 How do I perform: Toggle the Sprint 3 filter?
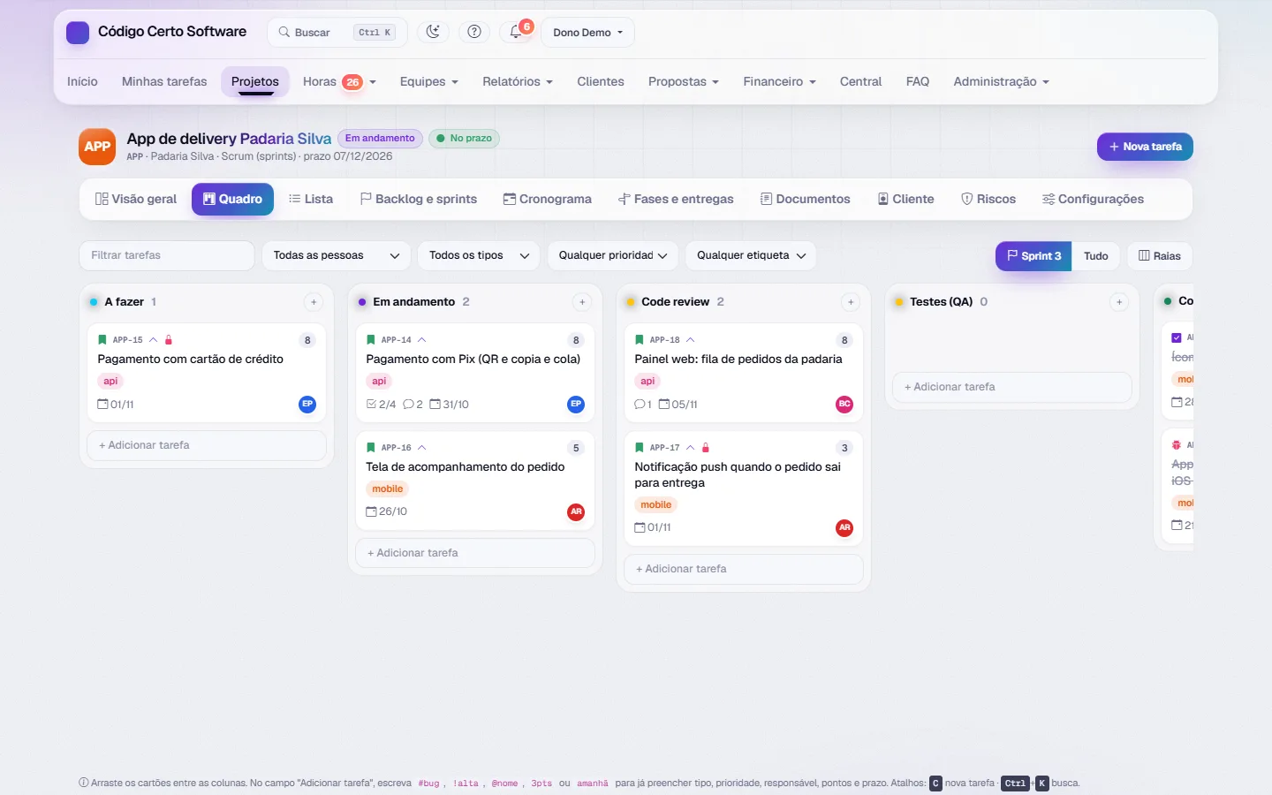point(1033,256)
